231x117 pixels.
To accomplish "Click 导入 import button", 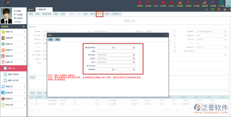I will point(107,14).
